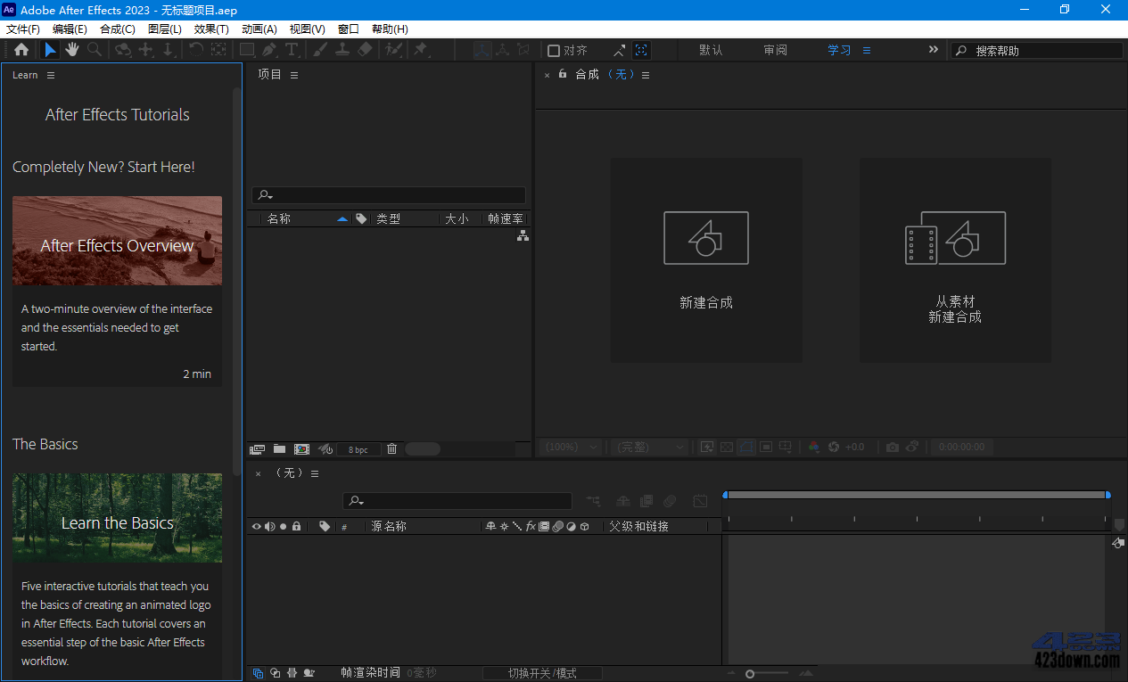Select the Hand tool
The height and width of the screenshot is (682, 1128).
(71, 50)
